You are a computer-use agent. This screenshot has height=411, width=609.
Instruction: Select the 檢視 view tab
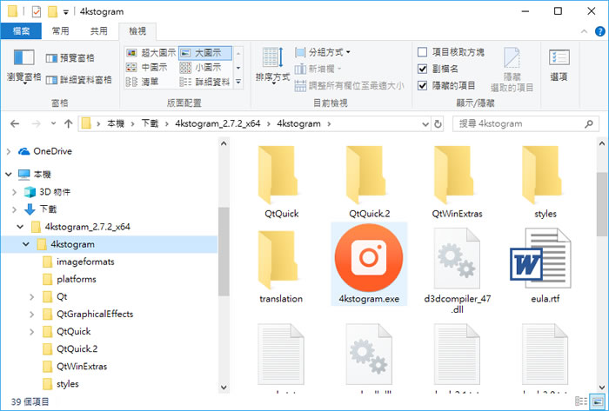[137, 31]
